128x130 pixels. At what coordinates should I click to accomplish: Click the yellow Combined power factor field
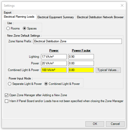pyautogui.click(x=81, y=70)
